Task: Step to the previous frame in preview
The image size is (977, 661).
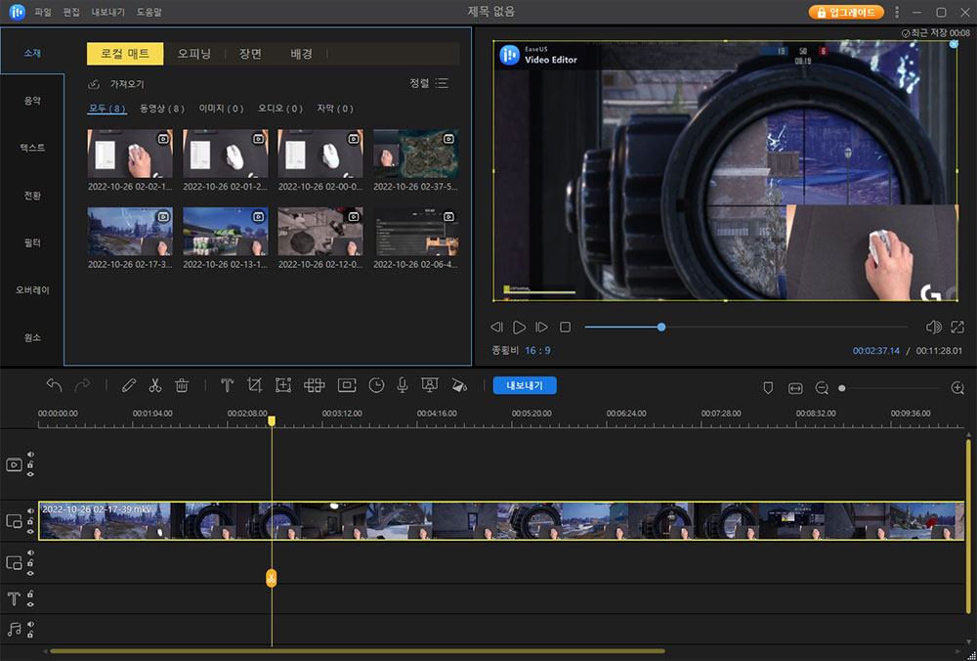Action: [x=496, y=327]
